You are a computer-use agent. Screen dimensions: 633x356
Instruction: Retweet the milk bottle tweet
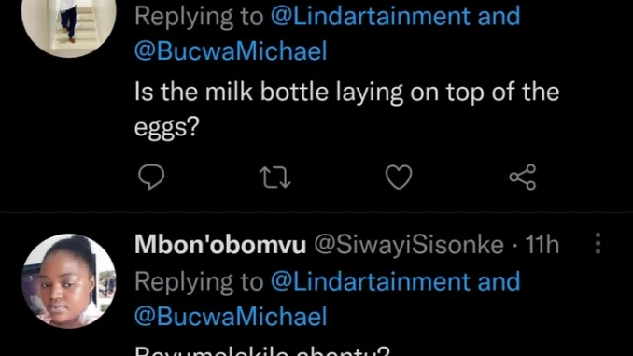pyautogui.click(x=274, y=178)
